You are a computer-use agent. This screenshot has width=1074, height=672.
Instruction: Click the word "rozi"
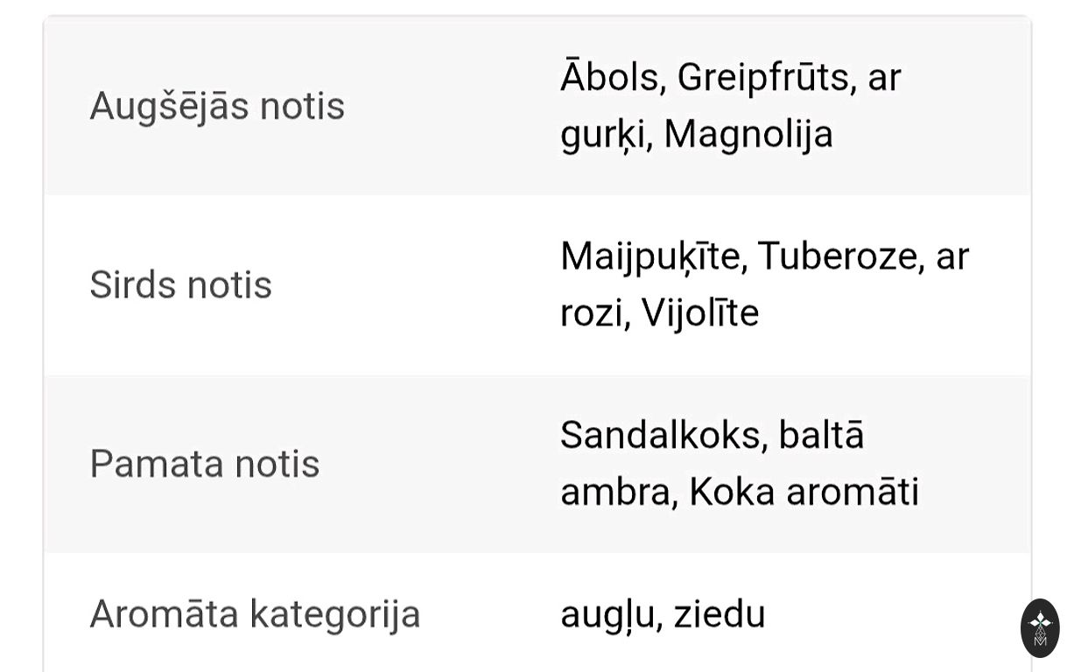(593, 313)
